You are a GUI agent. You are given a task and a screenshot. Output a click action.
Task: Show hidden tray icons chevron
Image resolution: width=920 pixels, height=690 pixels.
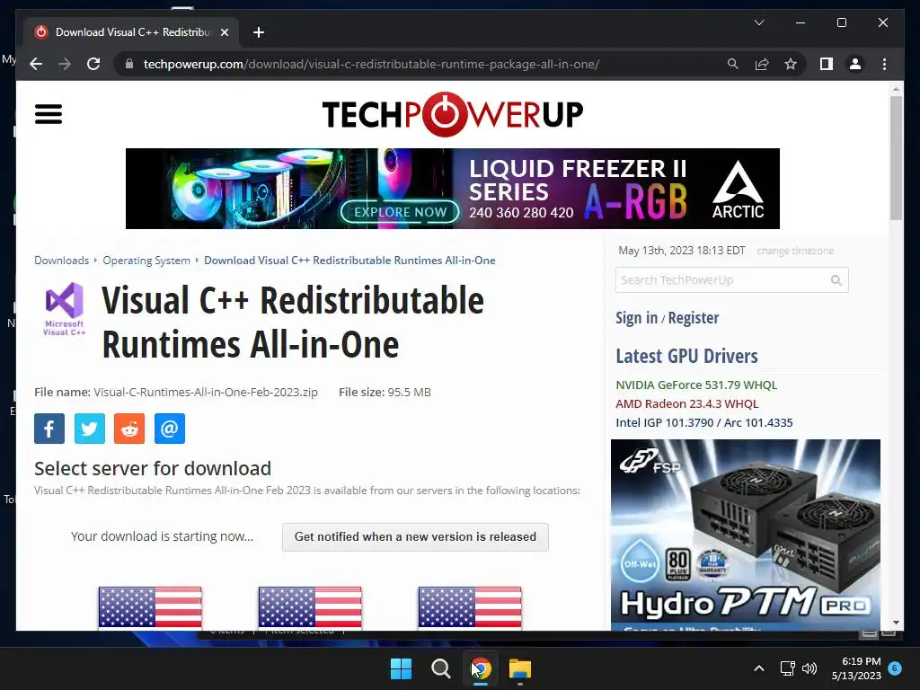point(758,668)
